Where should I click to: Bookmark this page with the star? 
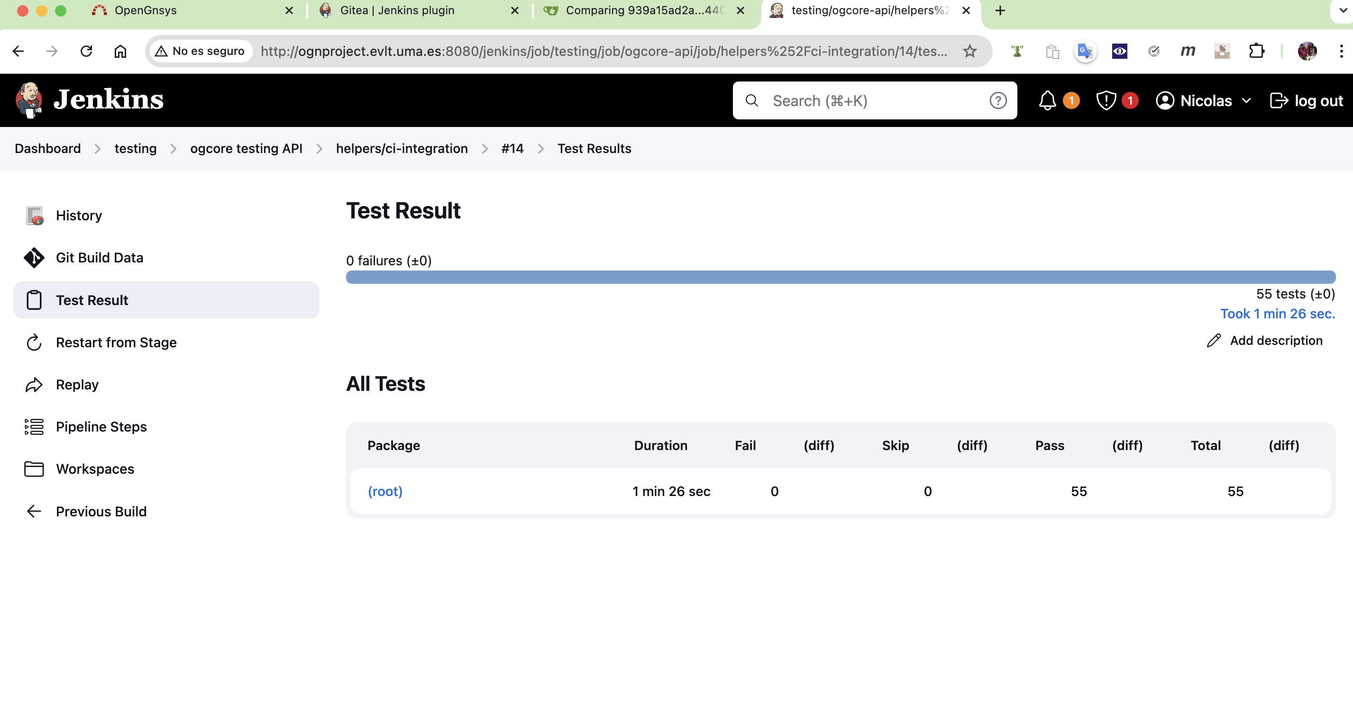(969, 52)
